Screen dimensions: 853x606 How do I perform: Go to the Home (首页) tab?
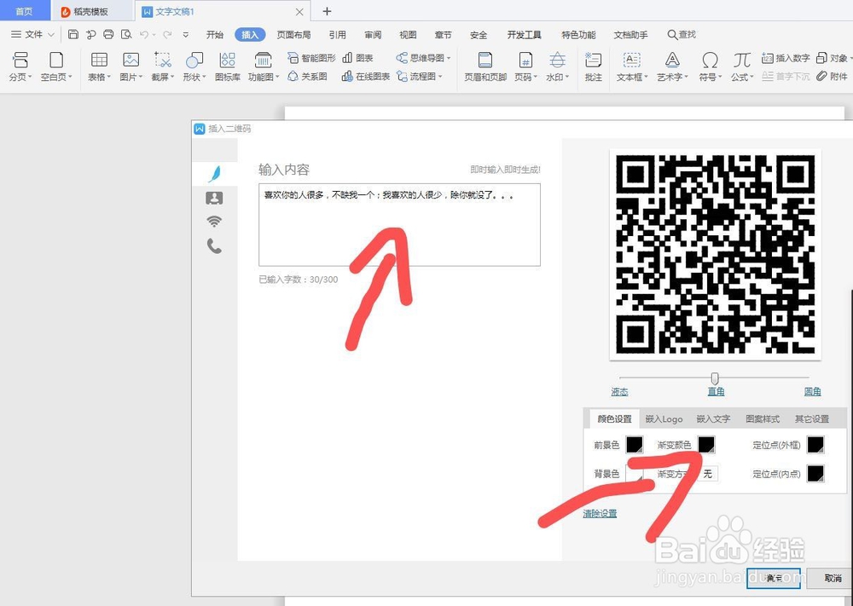point(24,11)
